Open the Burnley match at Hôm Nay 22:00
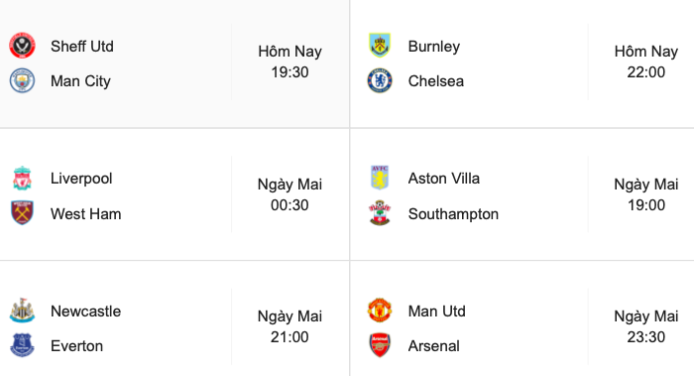The width and height of the screenshot is (694, 376). tap(522, 63)
